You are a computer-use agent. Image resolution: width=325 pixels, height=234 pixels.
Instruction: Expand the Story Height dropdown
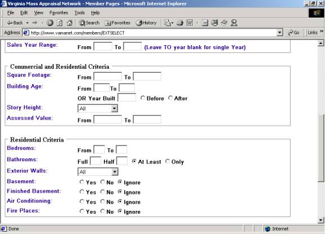(114, 108)
